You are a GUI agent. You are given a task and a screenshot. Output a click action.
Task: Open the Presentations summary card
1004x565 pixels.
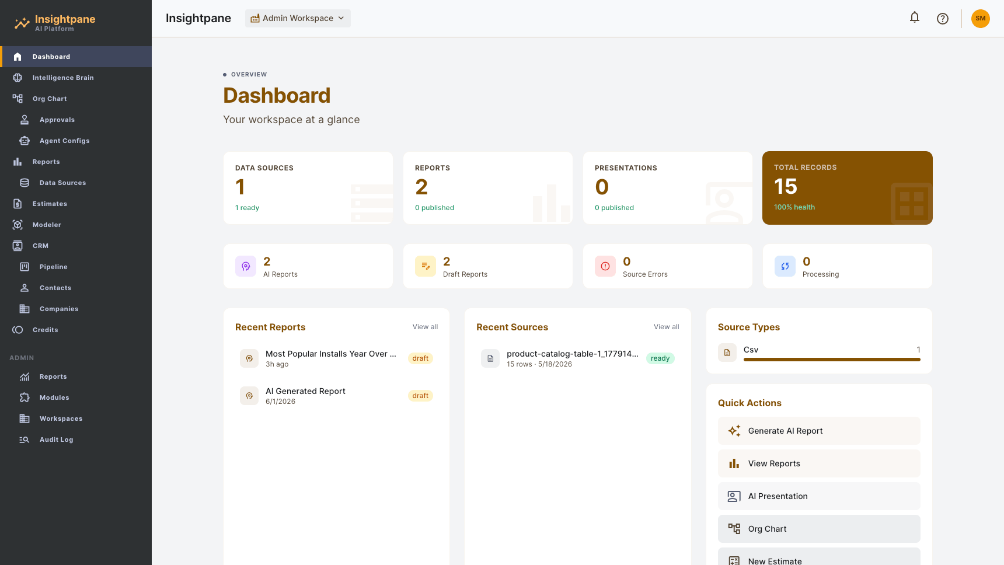coord(668,188)
